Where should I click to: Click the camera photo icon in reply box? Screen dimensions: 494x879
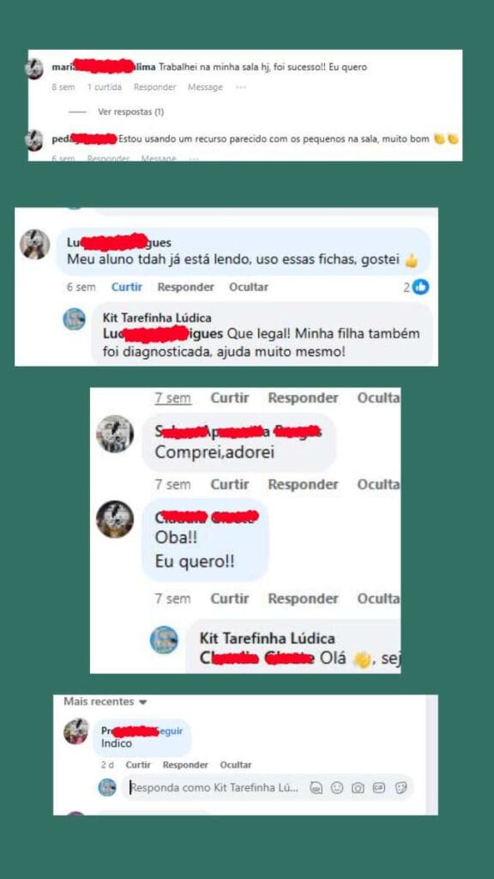point(358,788)
